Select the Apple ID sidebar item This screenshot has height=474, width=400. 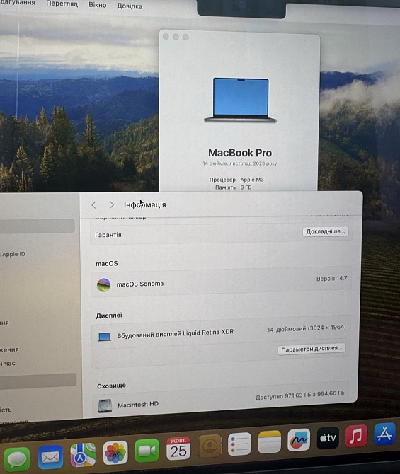tap(13, 254)
